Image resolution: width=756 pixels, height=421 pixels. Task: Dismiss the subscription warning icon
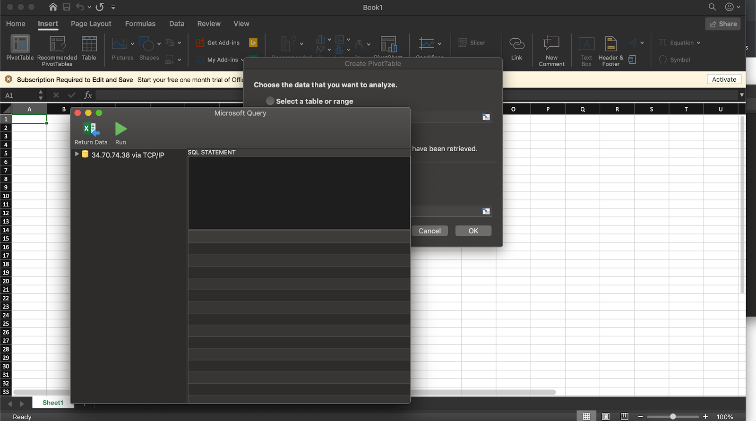coord(9,79)
